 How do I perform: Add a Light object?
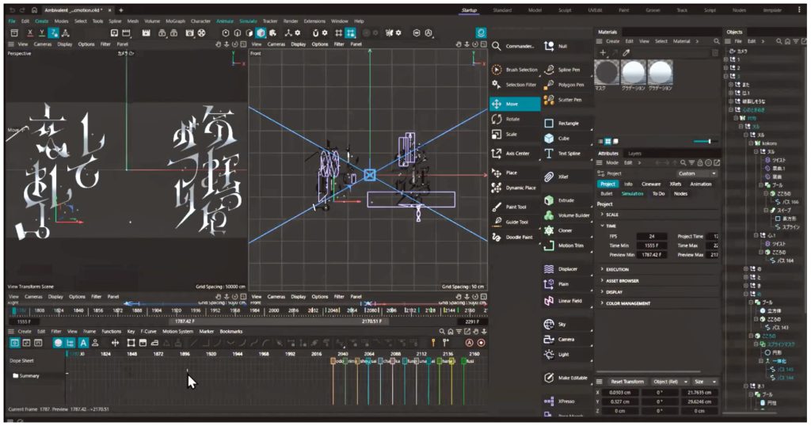567,354
